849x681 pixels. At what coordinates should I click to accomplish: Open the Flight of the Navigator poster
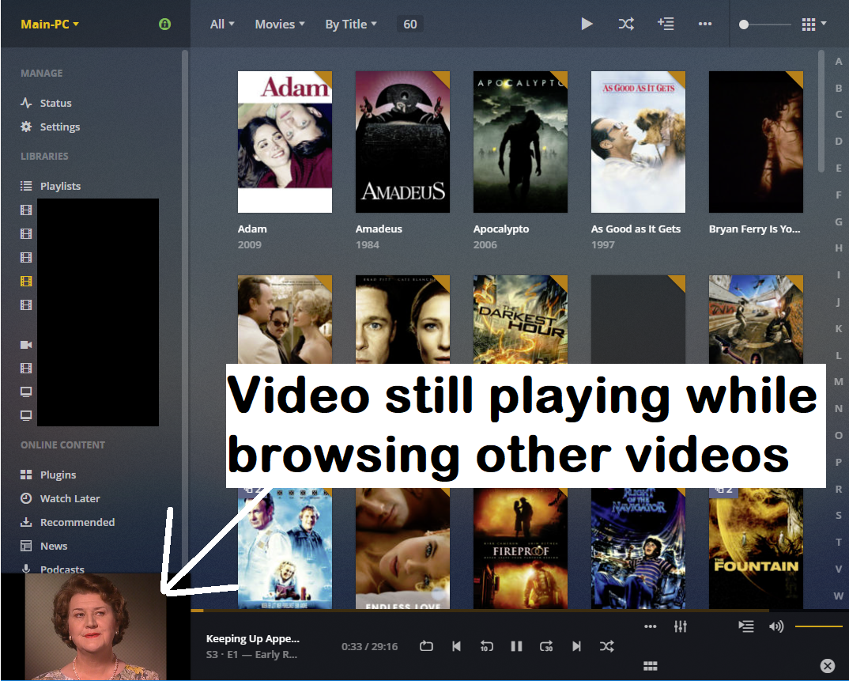coord(638,548)
